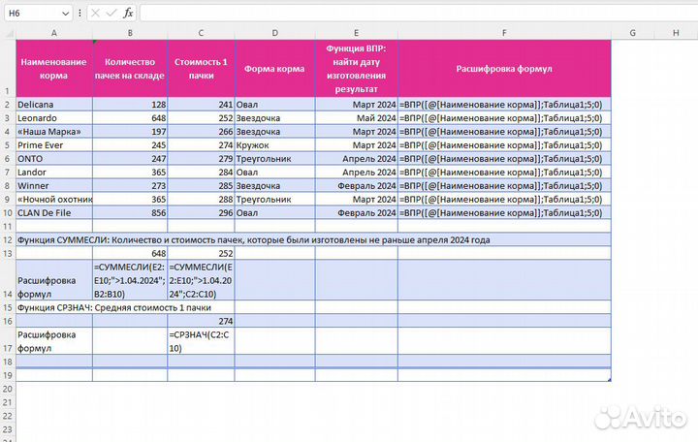This screenshot has width=698, height=442.
Task: Select 'Апрель 2024' cell in Landor row
Action: click(x=356, y=173)
